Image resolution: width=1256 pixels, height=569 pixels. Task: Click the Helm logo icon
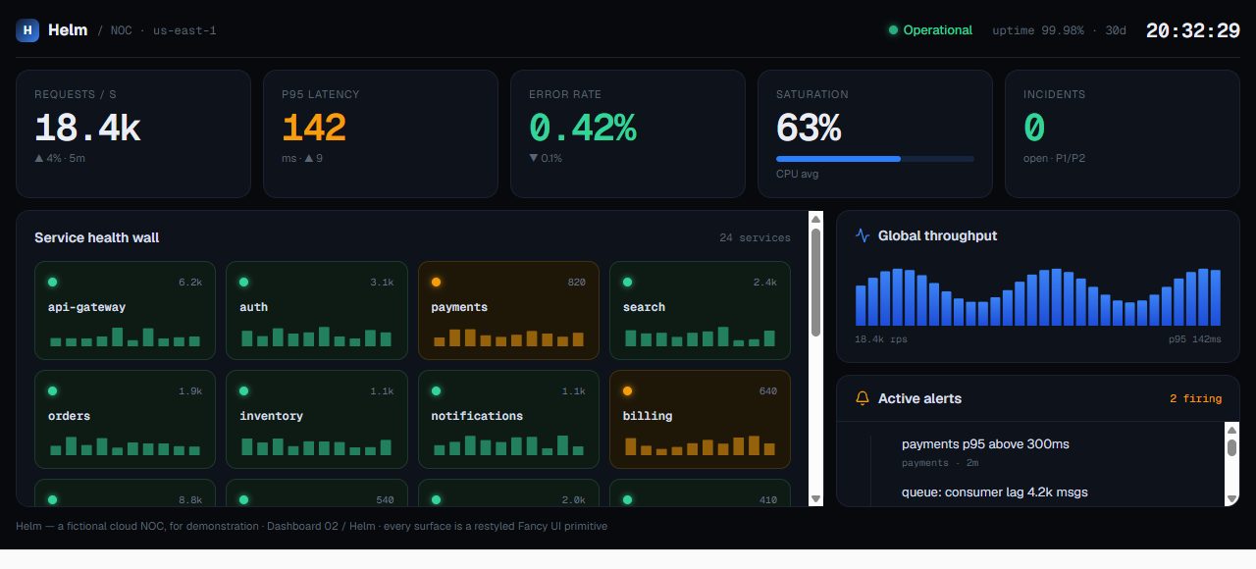click(27, 30)
